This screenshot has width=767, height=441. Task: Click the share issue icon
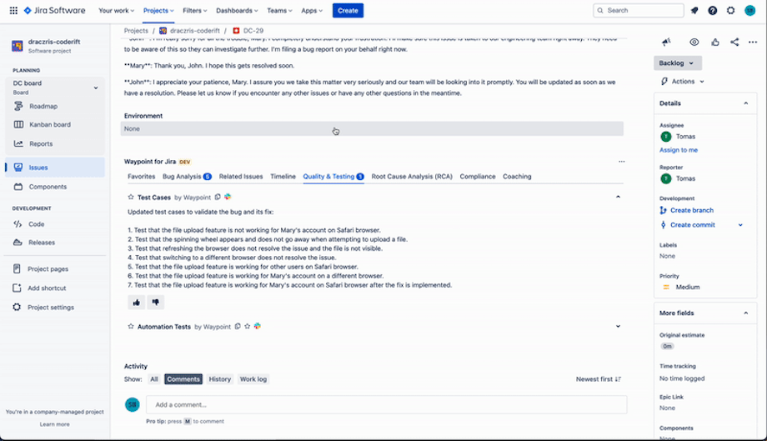(x=734, y=42)
